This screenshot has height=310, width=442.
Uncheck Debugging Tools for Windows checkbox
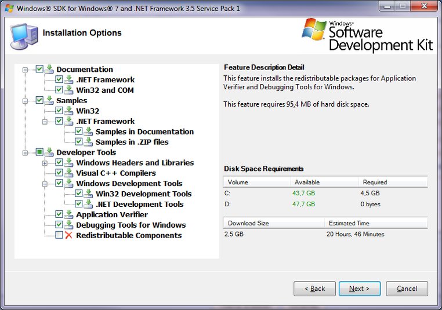59,224
